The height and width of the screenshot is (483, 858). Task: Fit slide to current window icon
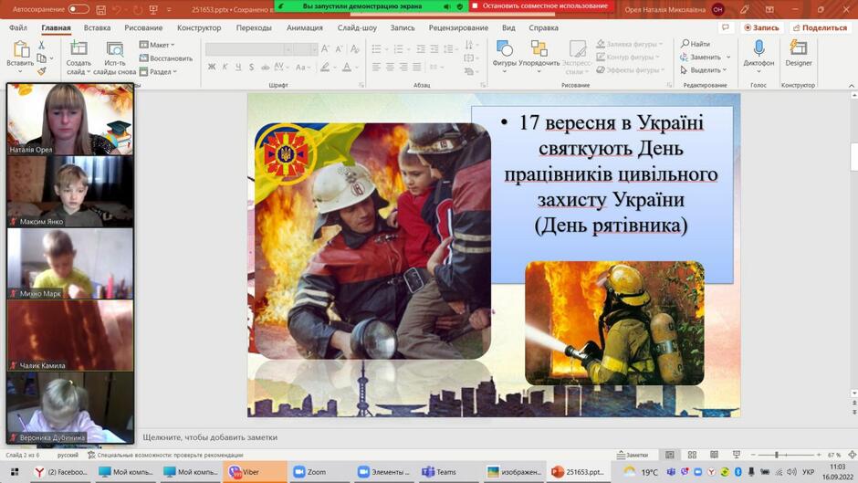point(852,455)
